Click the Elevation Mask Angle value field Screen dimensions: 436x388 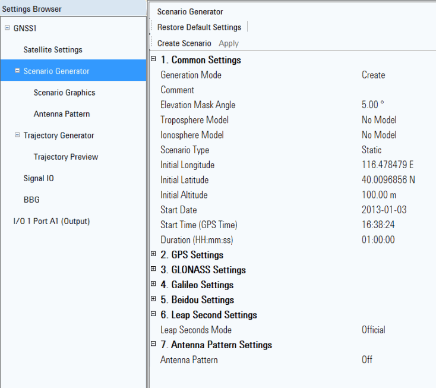392,105
